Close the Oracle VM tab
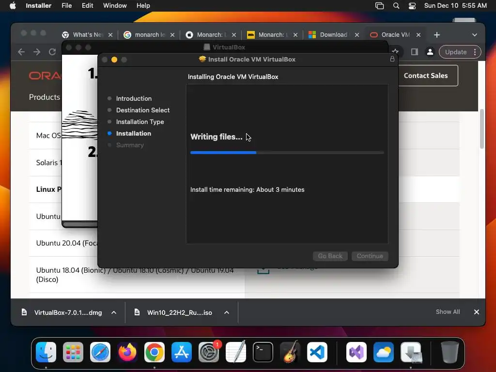496x372 pixels. click(418, 35)
